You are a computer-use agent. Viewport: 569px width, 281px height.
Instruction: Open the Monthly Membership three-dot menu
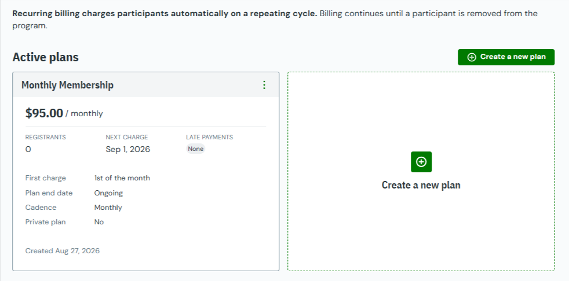[x=264, y=85]
